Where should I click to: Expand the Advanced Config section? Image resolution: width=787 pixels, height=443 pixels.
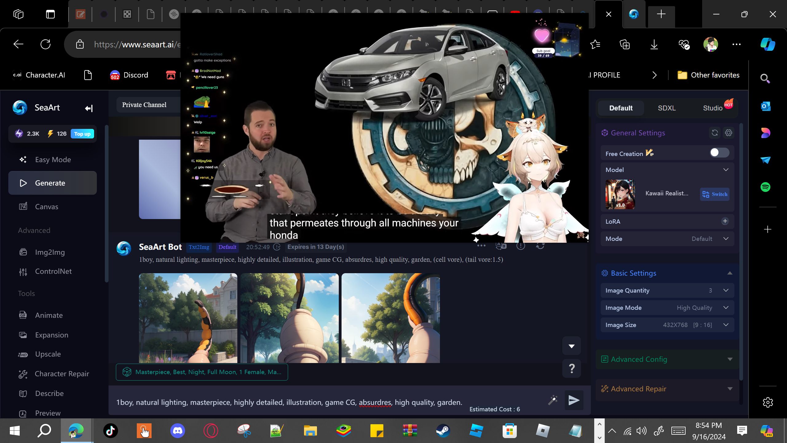coord(667,359)
